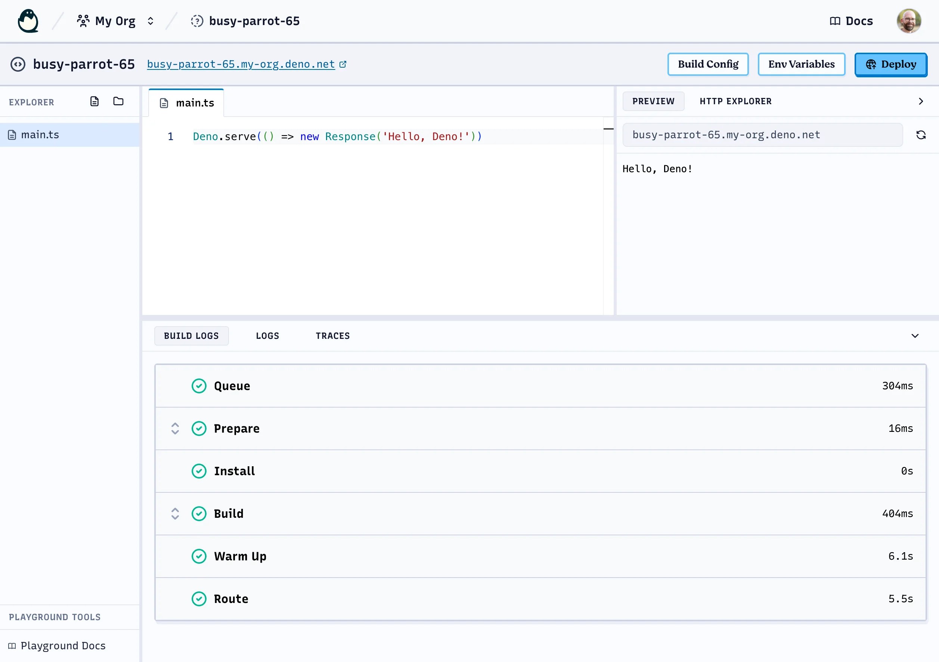Screen dimensions: 939x662
Task: Open the busy-parrot-65.my-org.deno.net link
Action: (241, 64)
